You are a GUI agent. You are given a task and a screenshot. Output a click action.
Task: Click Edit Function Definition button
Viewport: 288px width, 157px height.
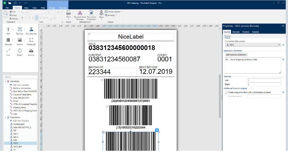click(236, 55)
